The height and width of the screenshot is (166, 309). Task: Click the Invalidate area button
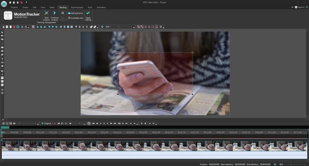[x=76, y=18]
